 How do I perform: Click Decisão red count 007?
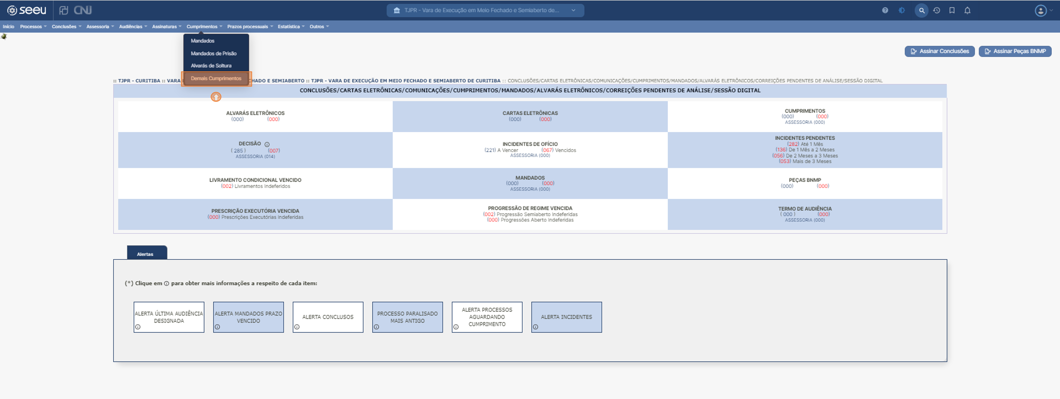[x=274, y=151]
